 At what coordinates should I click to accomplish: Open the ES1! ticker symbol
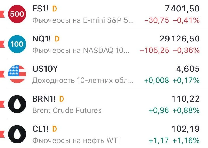pos(41,9)
